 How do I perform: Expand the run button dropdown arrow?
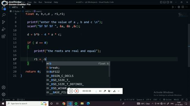pyautogui.click(x=175, y=7)
